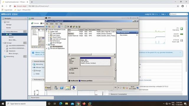The height and width of the screenshot is (106, 189).
Task: Select Shared Folders in the tree
Action: [x=57, y=37]
